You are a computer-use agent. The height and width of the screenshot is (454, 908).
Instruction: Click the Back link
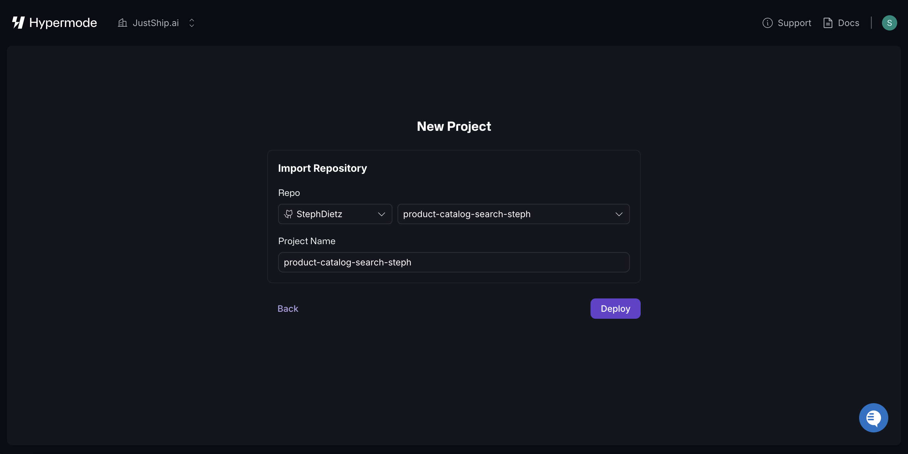pos(288,308)
